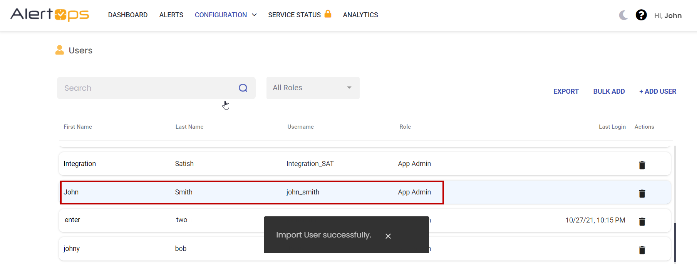Click the last name 'Satish'
Image resolution: width=697 pixels, height=264 pixels.
click(x=184, y=164)
